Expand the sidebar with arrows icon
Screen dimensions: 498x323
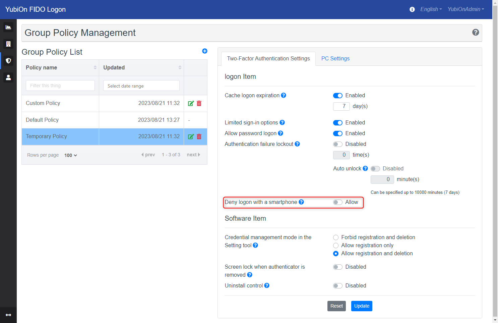8,315
